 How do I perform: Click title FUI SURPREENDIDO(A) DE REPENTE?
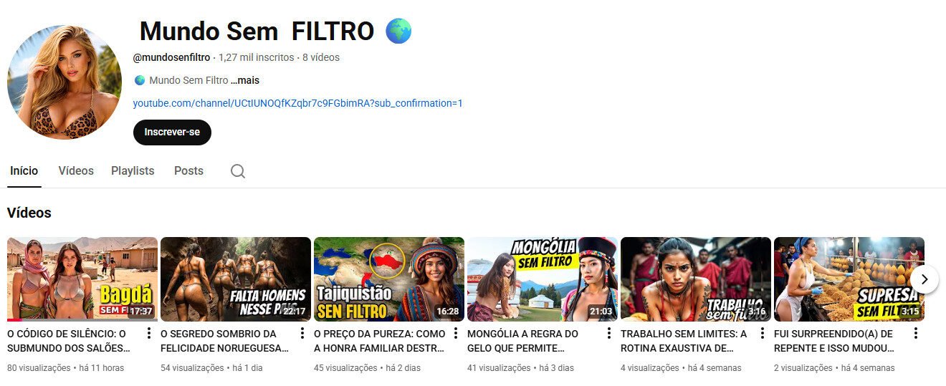pos(834,341)
